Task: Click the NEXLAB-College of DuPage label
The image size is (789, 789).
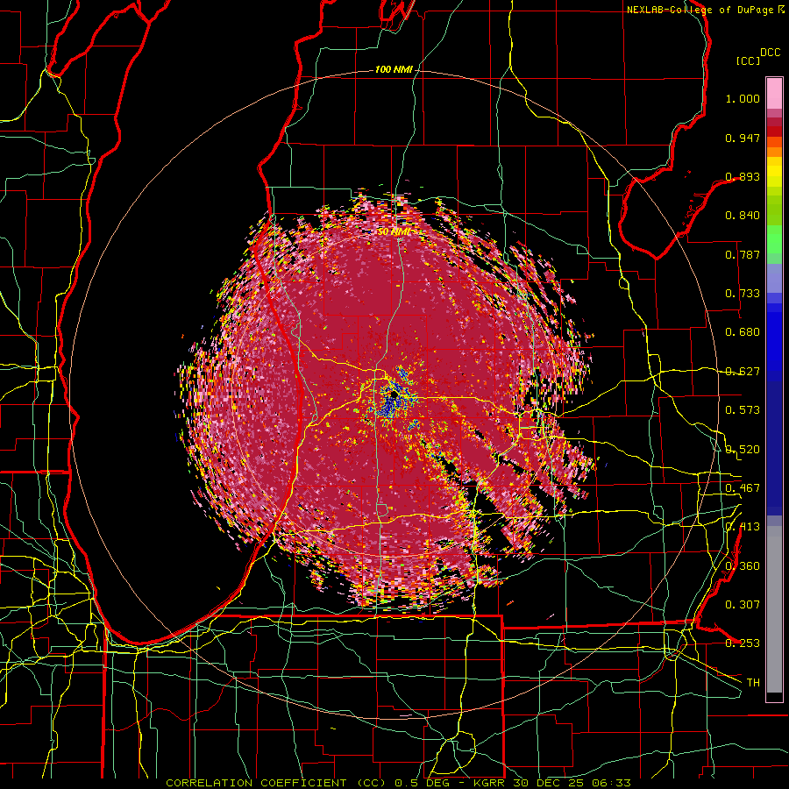Action: (x=700, y=10)
